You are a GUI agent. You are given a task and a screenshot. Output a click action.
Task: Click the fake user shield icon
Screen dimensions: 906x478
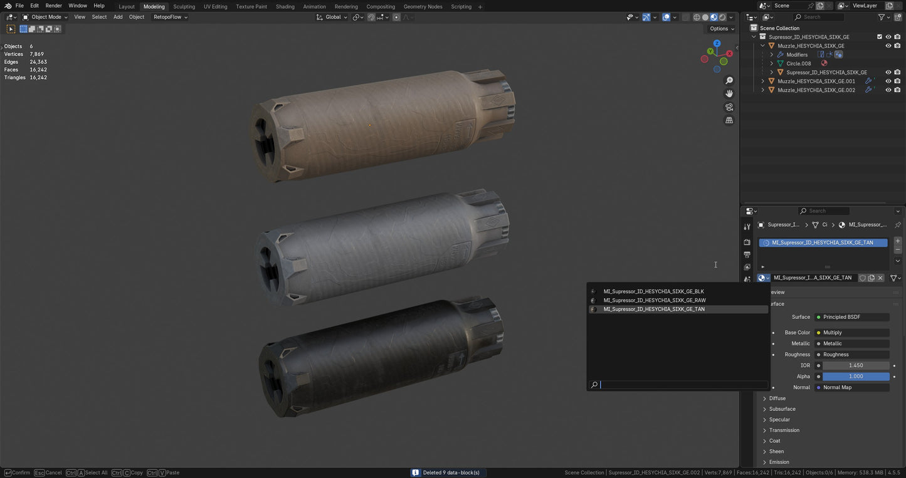[x=863, y=278]
